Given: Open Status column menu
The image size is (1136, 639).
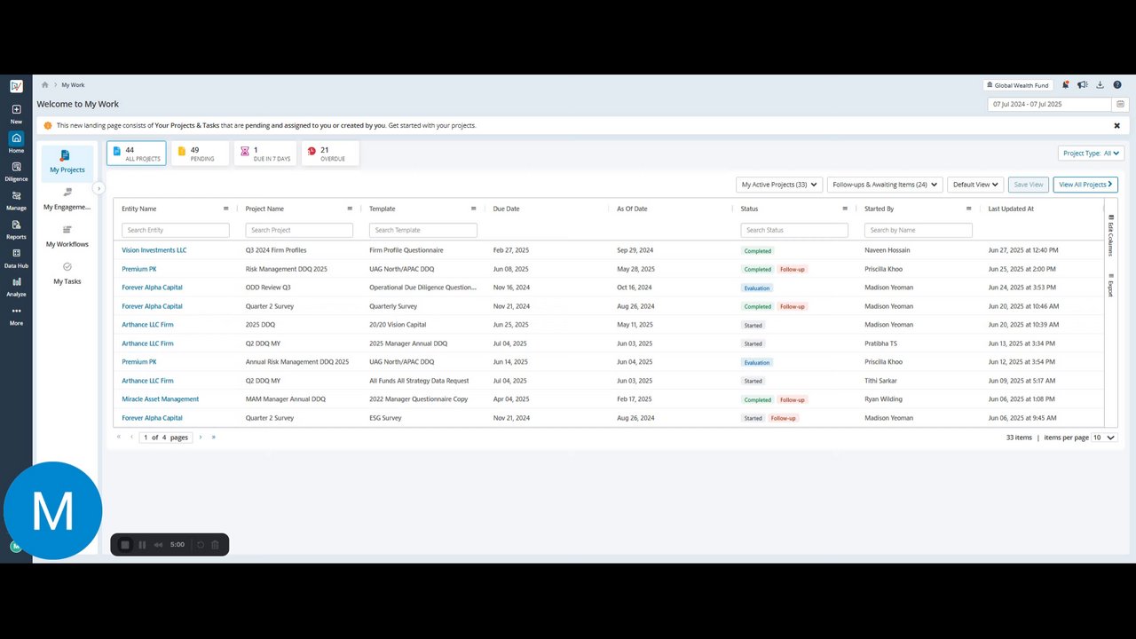Looking at the screenshot, I should (845, 209).
